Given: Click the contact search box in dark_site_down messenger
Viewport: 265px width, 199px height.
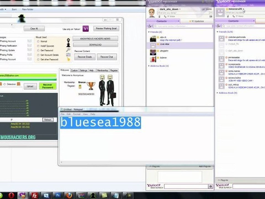Looking at the screenshot, I should [183, 26].
